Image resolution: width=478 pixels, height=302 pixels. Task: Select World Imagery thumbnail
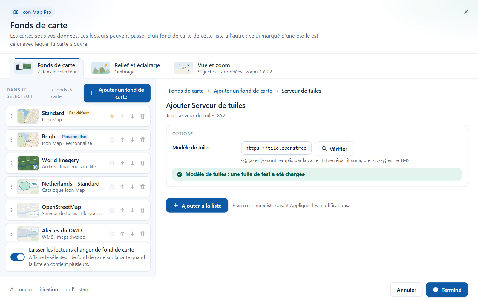click(x=28, y=163)
